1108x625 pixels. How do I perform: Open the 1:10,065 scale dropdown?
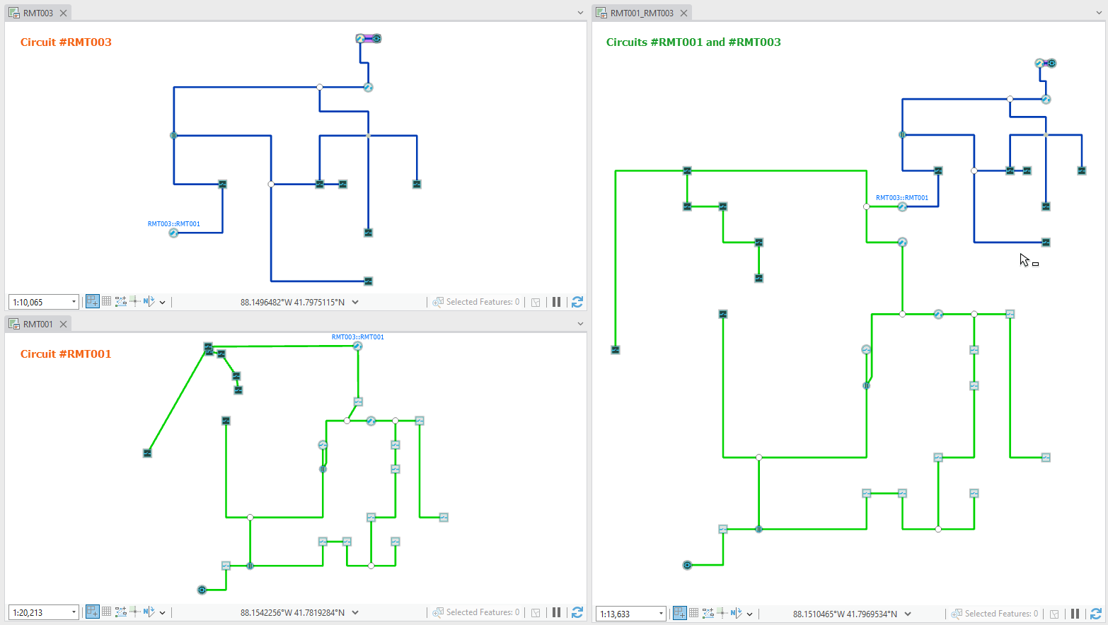coord(74,301)
